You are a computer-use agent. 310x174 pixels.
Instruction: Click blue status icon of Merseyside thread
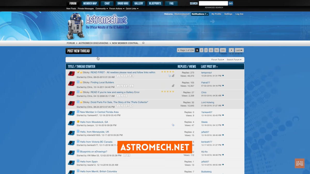(x=71, y=133)
